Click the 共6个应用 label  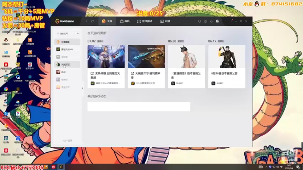tap(67, 141)
